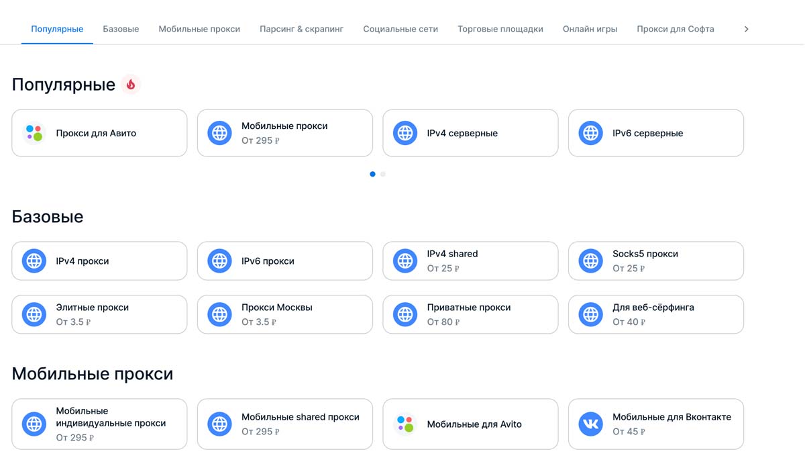Open the Приватные прокси card
This screenshot has height=470, width=805.
(x=470, y=314)
